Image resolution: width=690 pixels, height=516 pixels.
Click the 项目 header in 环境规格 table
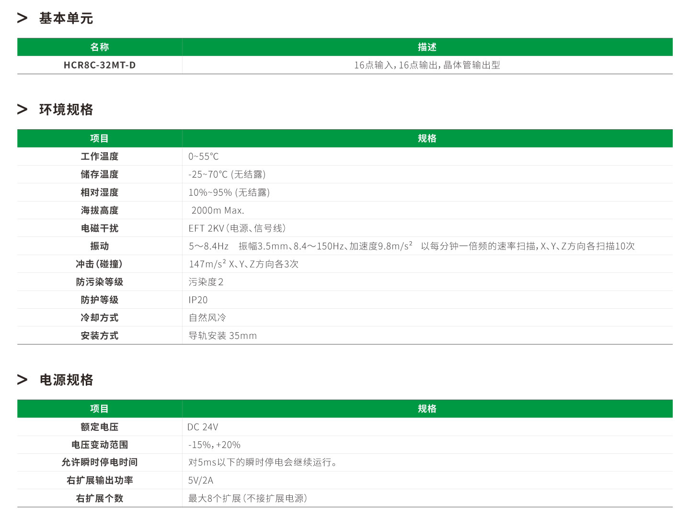coord(99,138)
